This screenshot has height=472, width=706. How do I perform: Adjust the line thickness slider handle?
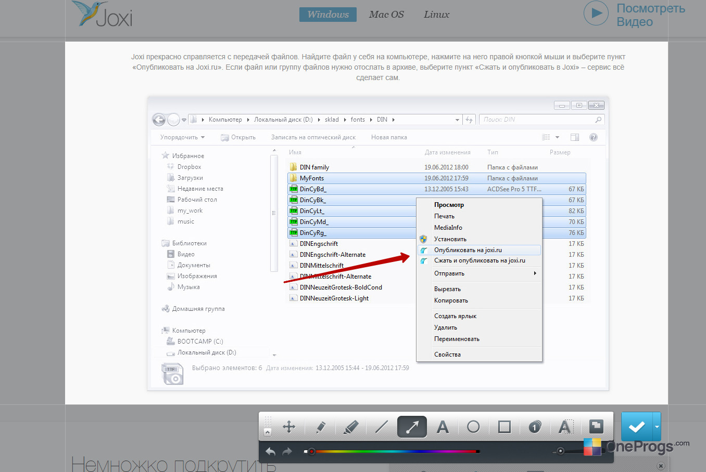(560, 451)
